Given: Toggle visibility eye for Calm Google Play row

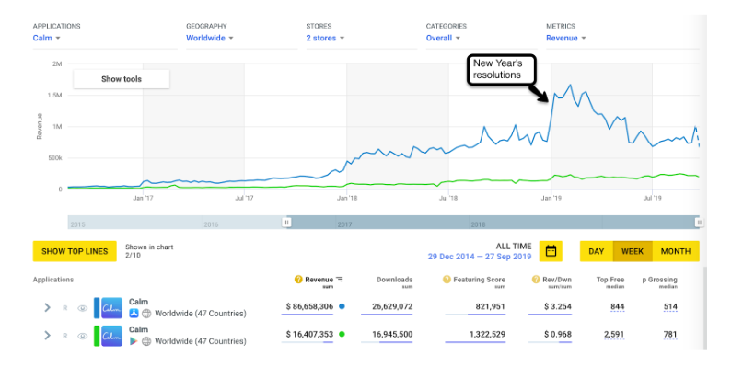Looking at the screenshot, I should click(x=83, y=337).
